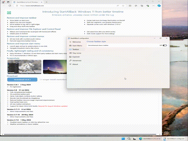Open Browser essentials icon in Edge

click(147, 6)
